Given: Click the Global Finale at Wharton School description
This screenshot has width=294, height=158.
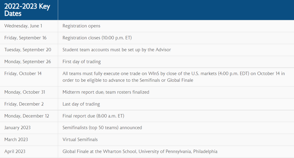Looking at the screenshot, I should click(140, 151).
